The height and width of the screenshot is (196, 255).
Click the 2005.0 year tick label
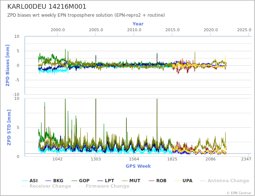tap(96, 30)
